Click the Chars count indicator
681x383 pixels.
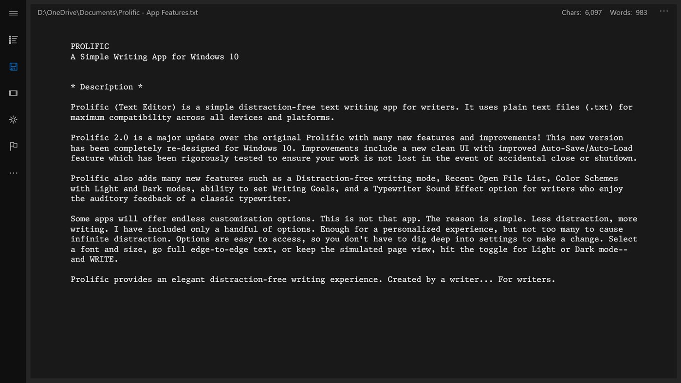[581, 13]
